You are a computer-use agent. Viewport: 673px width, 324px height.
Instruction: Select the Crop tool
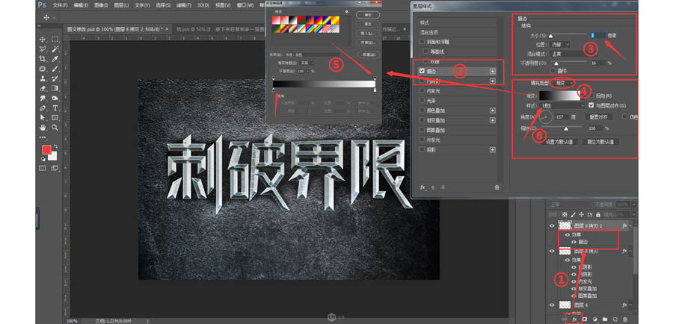click(43, 59)
